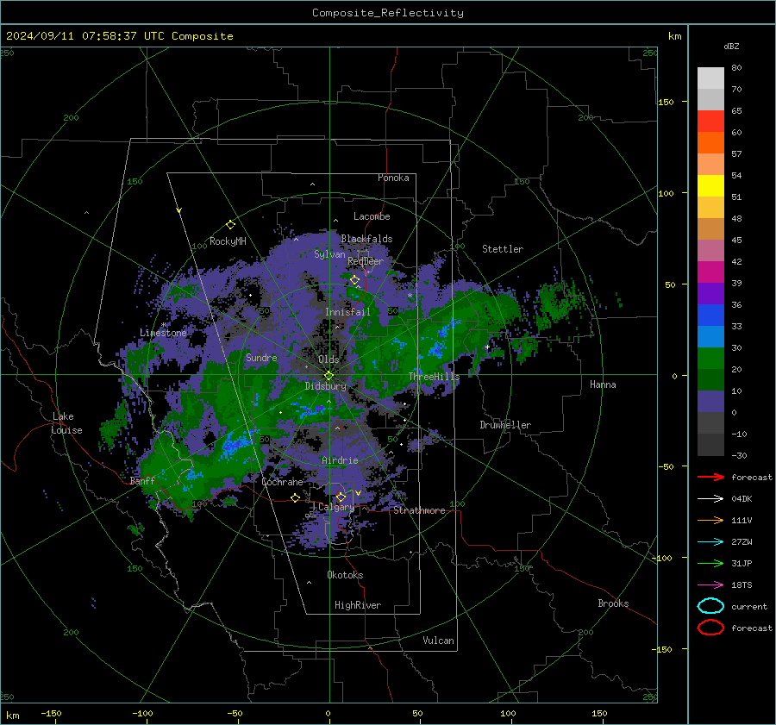Click the RedDeer city label

[366, 261]
